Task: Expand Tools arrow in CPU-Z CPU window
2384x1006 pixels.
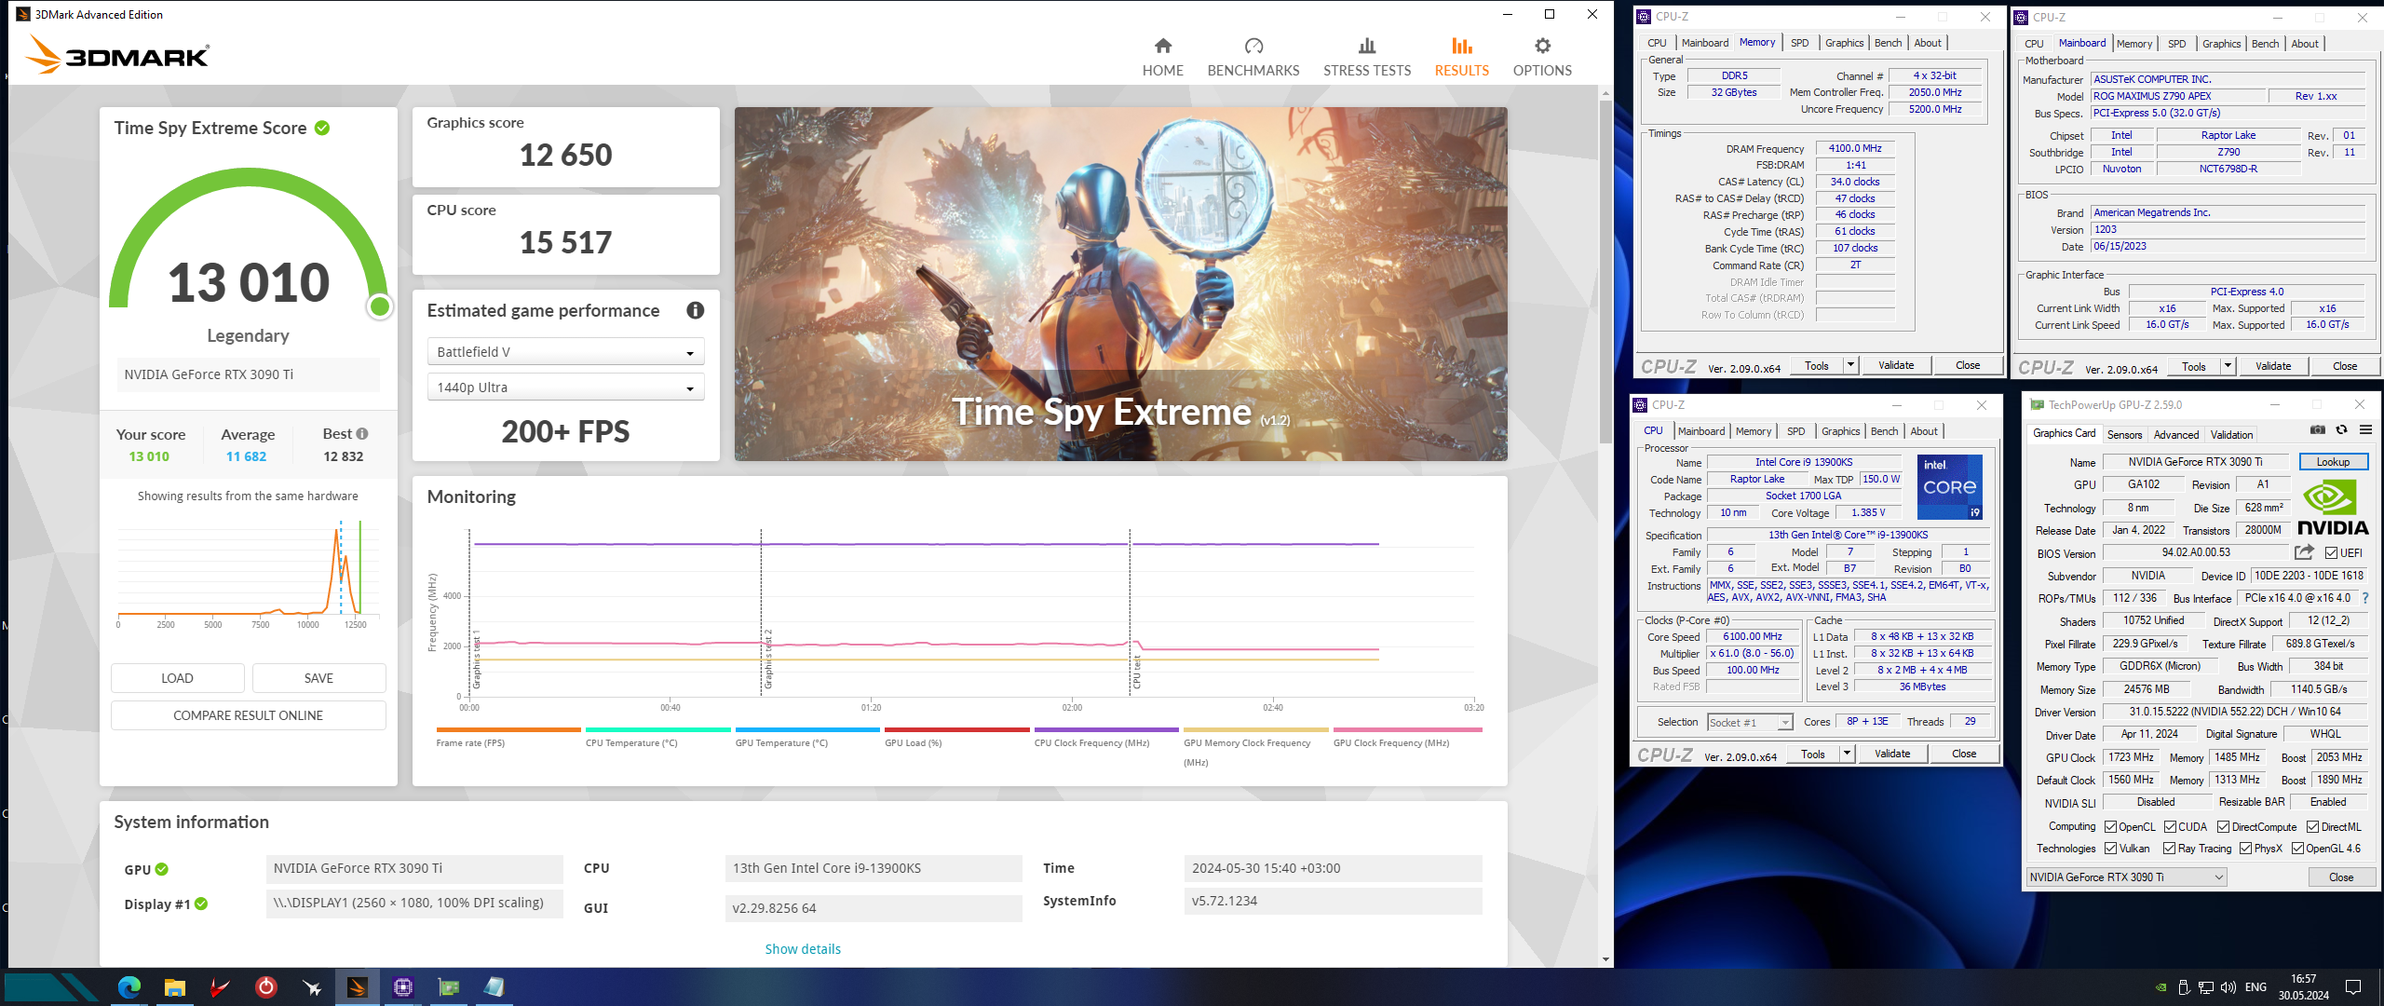Action: tap(1848, 754)
